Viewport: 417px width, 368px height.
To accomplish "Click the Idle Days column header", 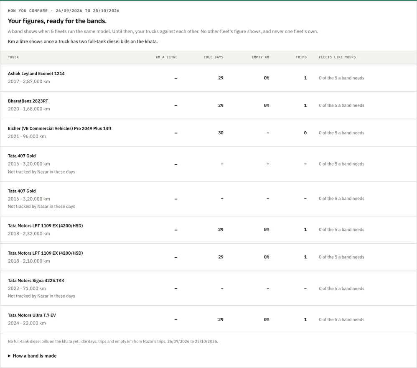I will (x=214, y=57).
